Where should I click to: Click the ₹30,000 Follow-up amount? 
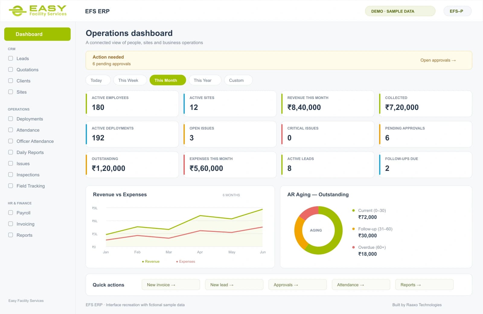[367, 235]
